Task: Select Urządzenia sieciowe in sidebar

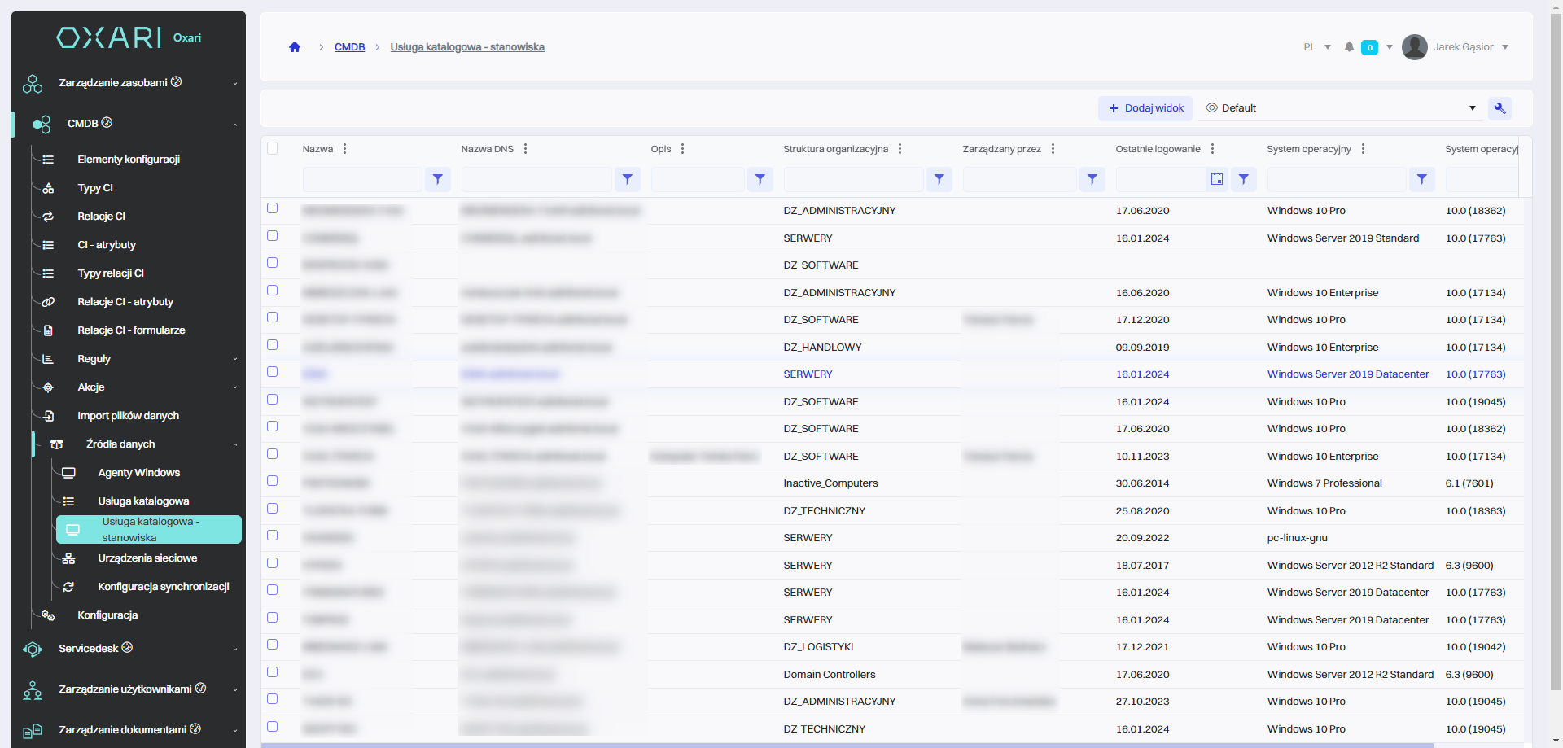Action: click(x=147, y=558)
